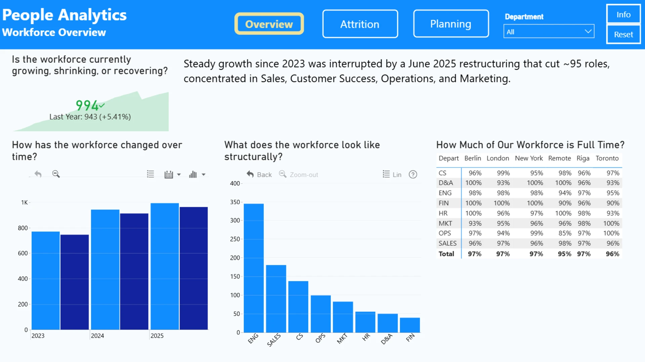This screenshot has width=645, height=362.
Task: Expand the calendar icon dropdown arrow
Action: 179,175
